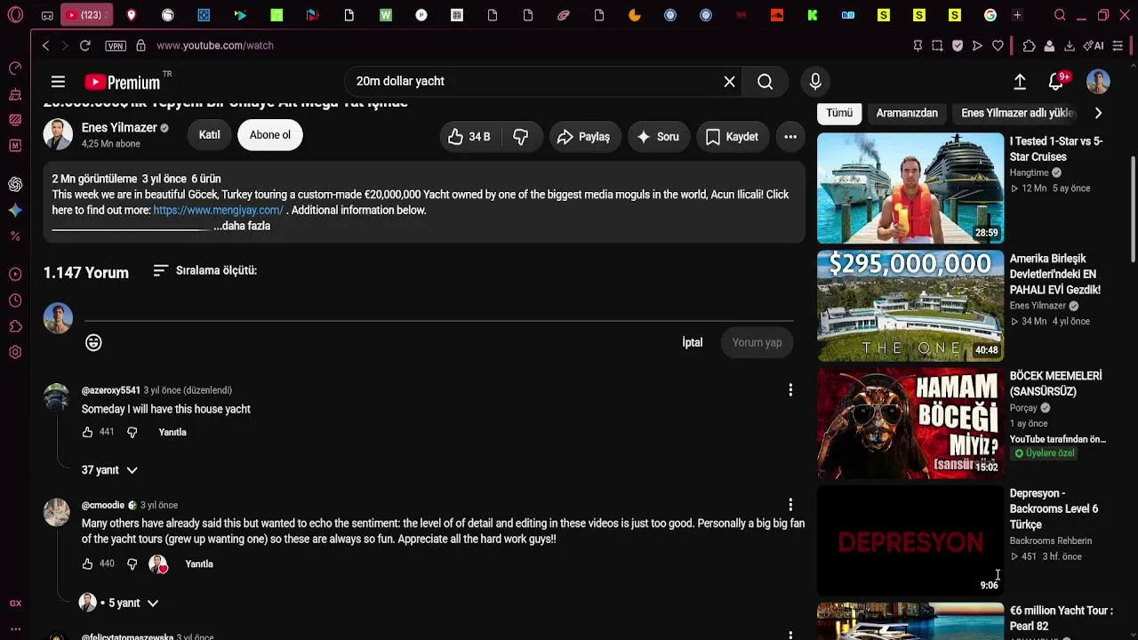Viewport: 1138px width, 640px height.
Task: Open Extensions cube in Opera sidebar
Action: point(15,326)
